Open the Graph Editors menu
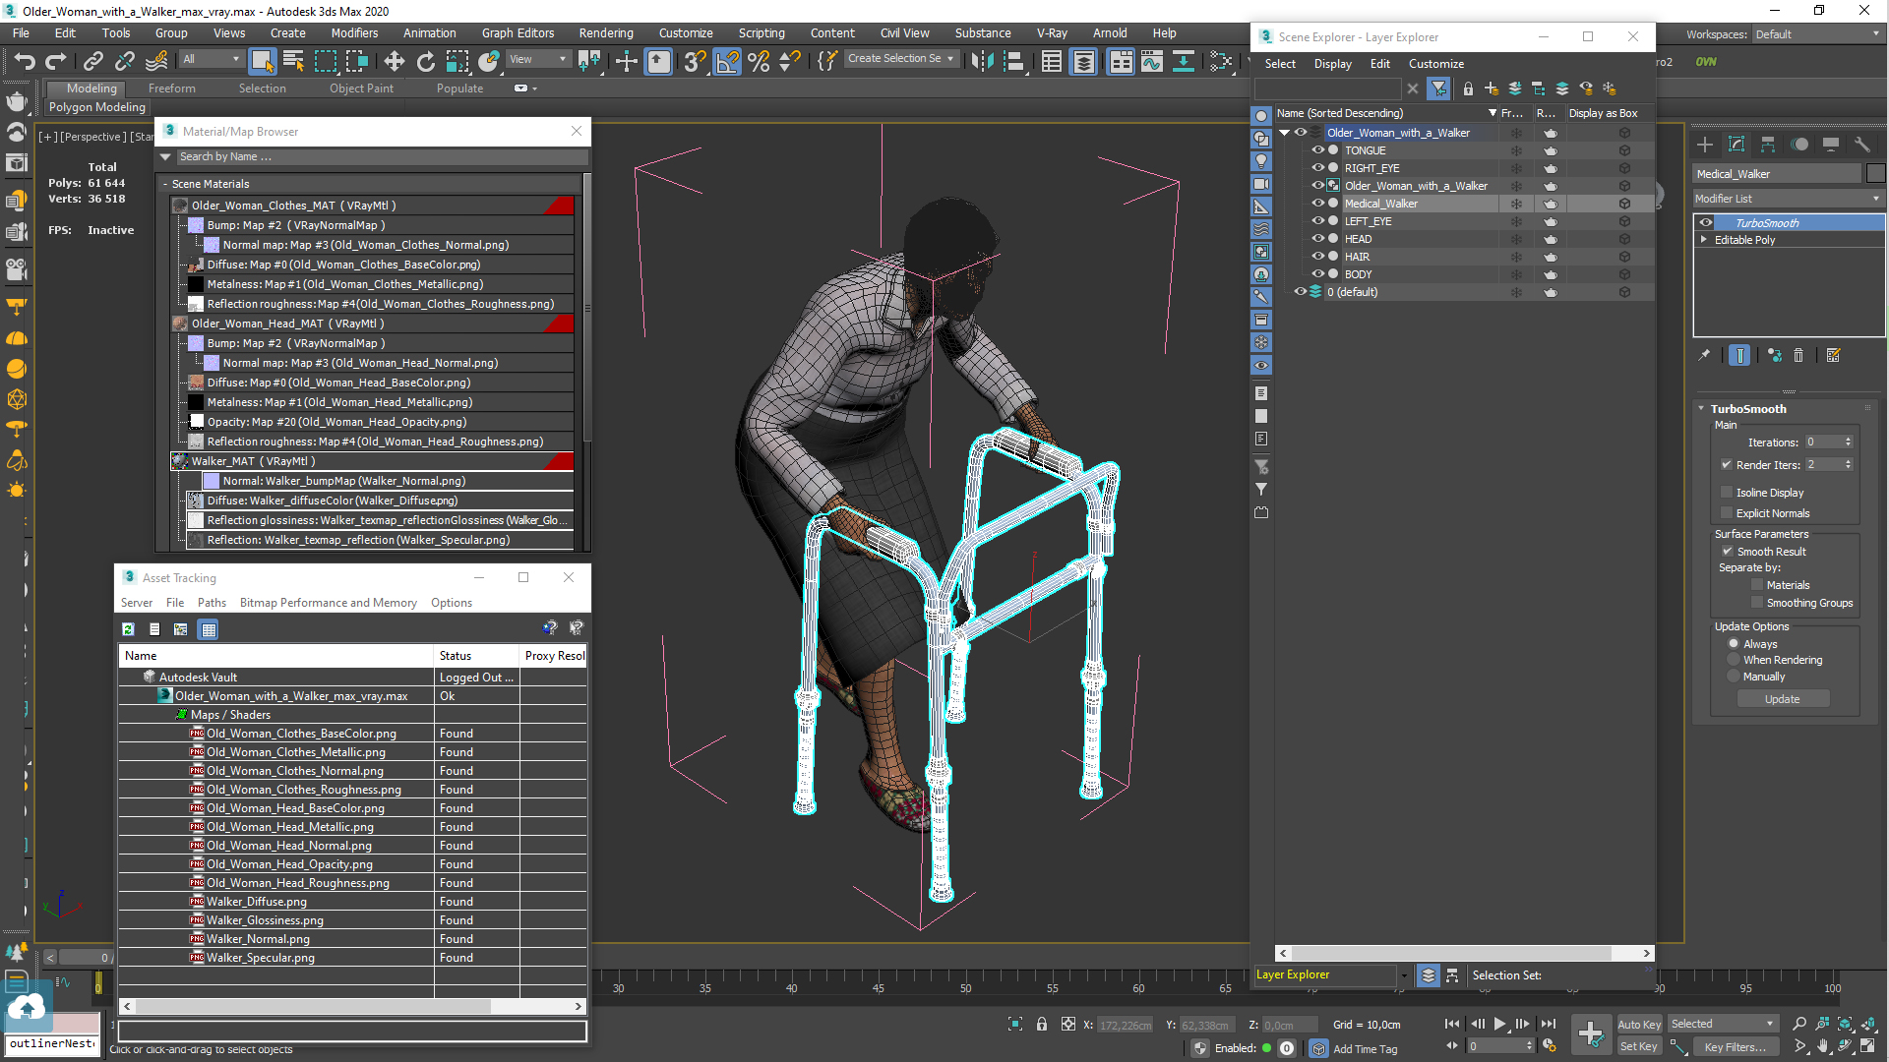 [518, 33]
